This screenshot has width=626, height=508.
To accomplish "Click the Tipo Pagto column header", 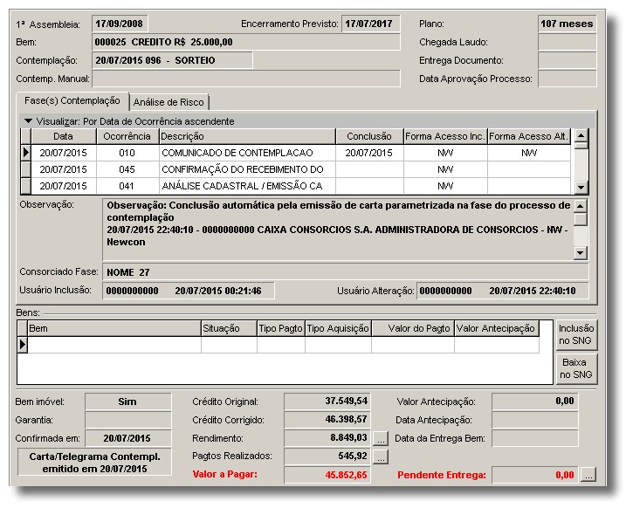I will (x=280, y=328).
